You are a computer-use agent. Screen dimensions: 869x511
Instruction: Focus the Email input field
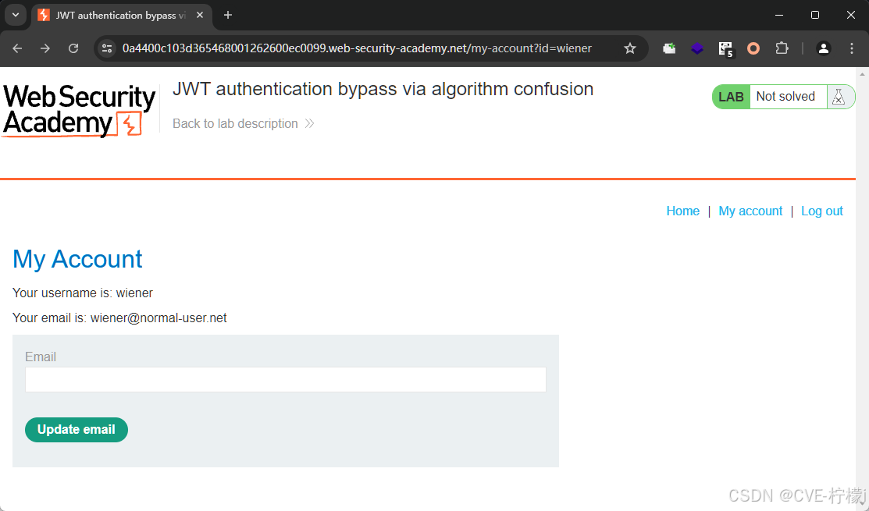point(286,380)
